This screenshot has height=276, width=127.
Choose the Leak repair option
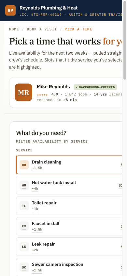69,247
